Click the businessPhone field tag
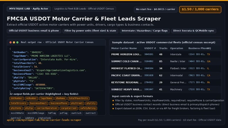The width and height of the screenshot is (228, 128). 59,103
